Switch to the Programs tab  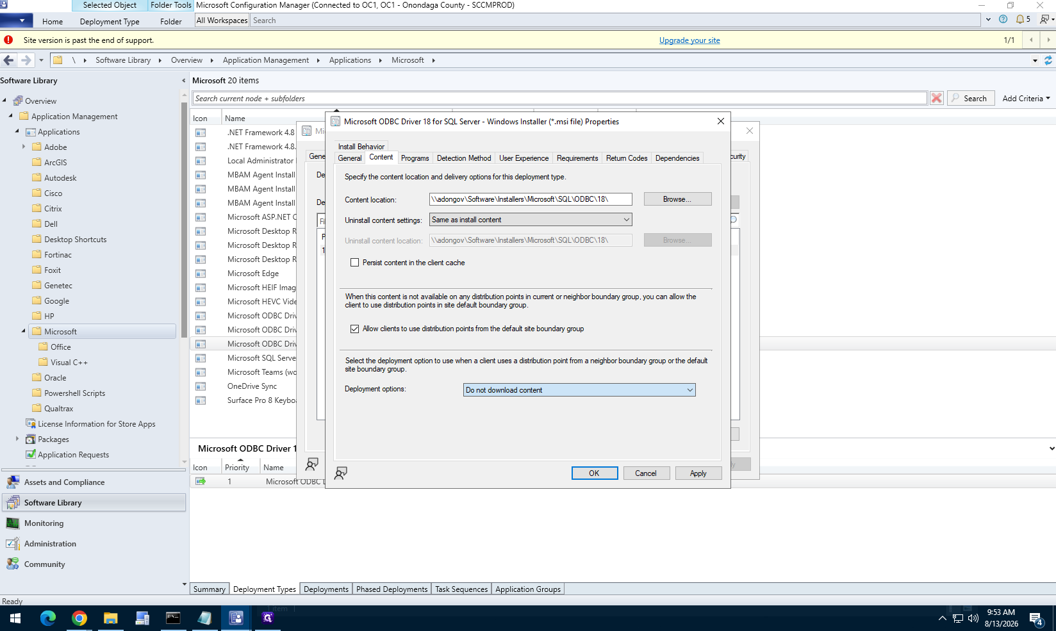[415, 158]
